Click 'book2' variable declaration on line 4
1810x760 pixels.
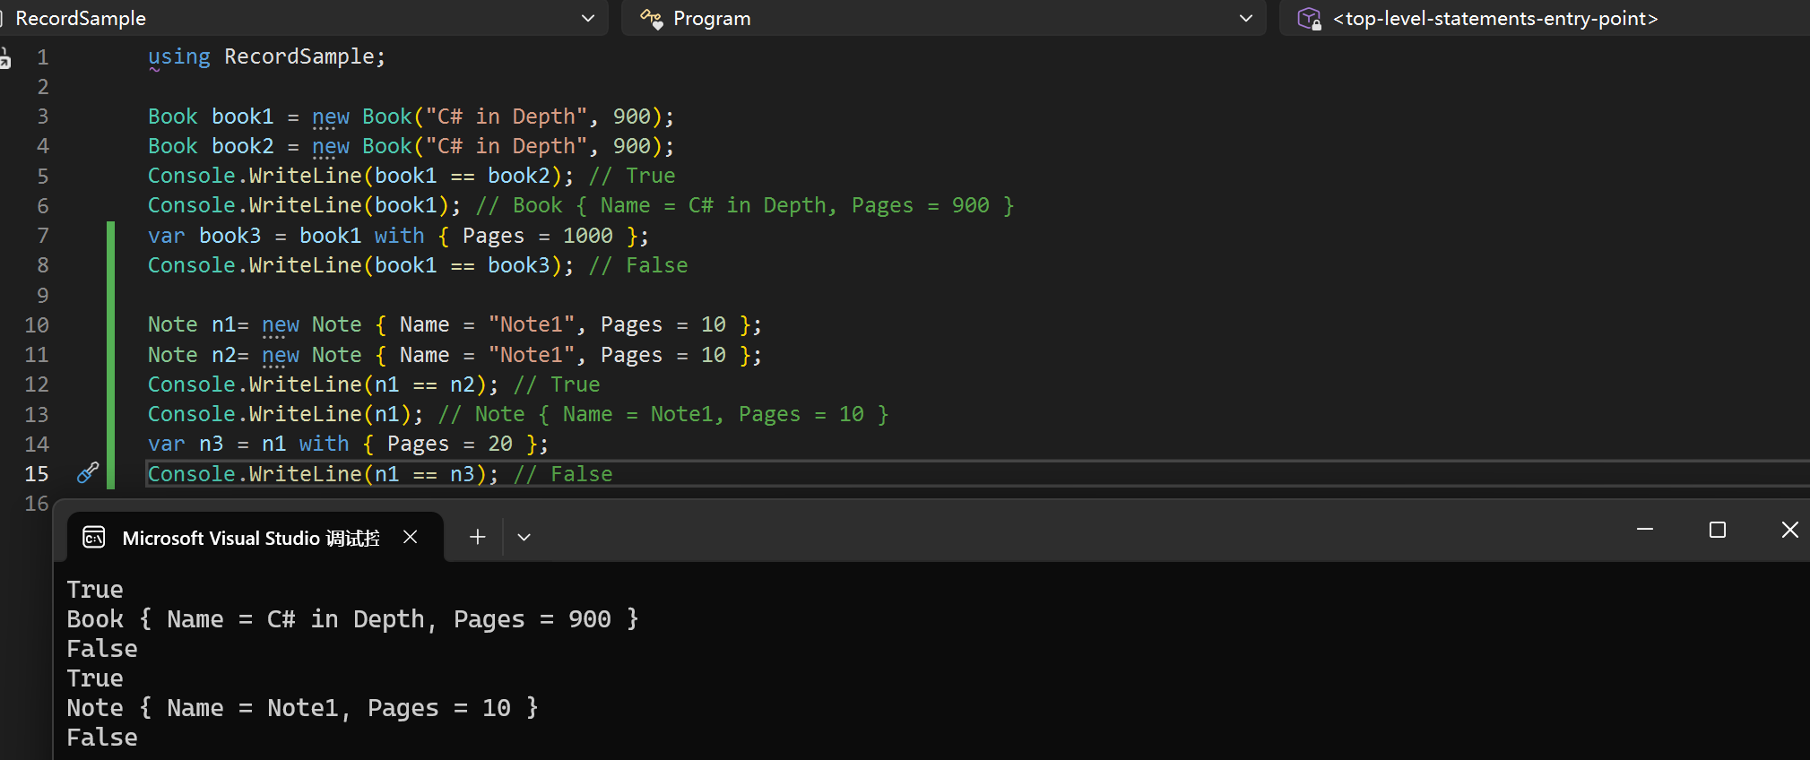(x=242, y=146)
